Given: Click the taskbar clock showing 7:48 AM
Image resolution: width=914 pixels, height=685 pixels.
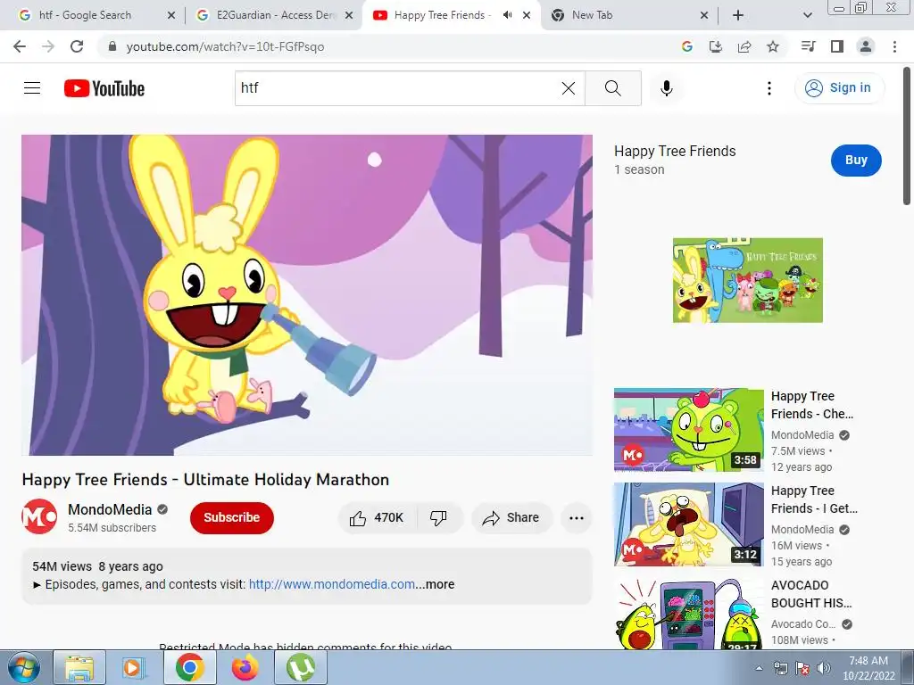Looking at the screenshot, I should [868, 668].
